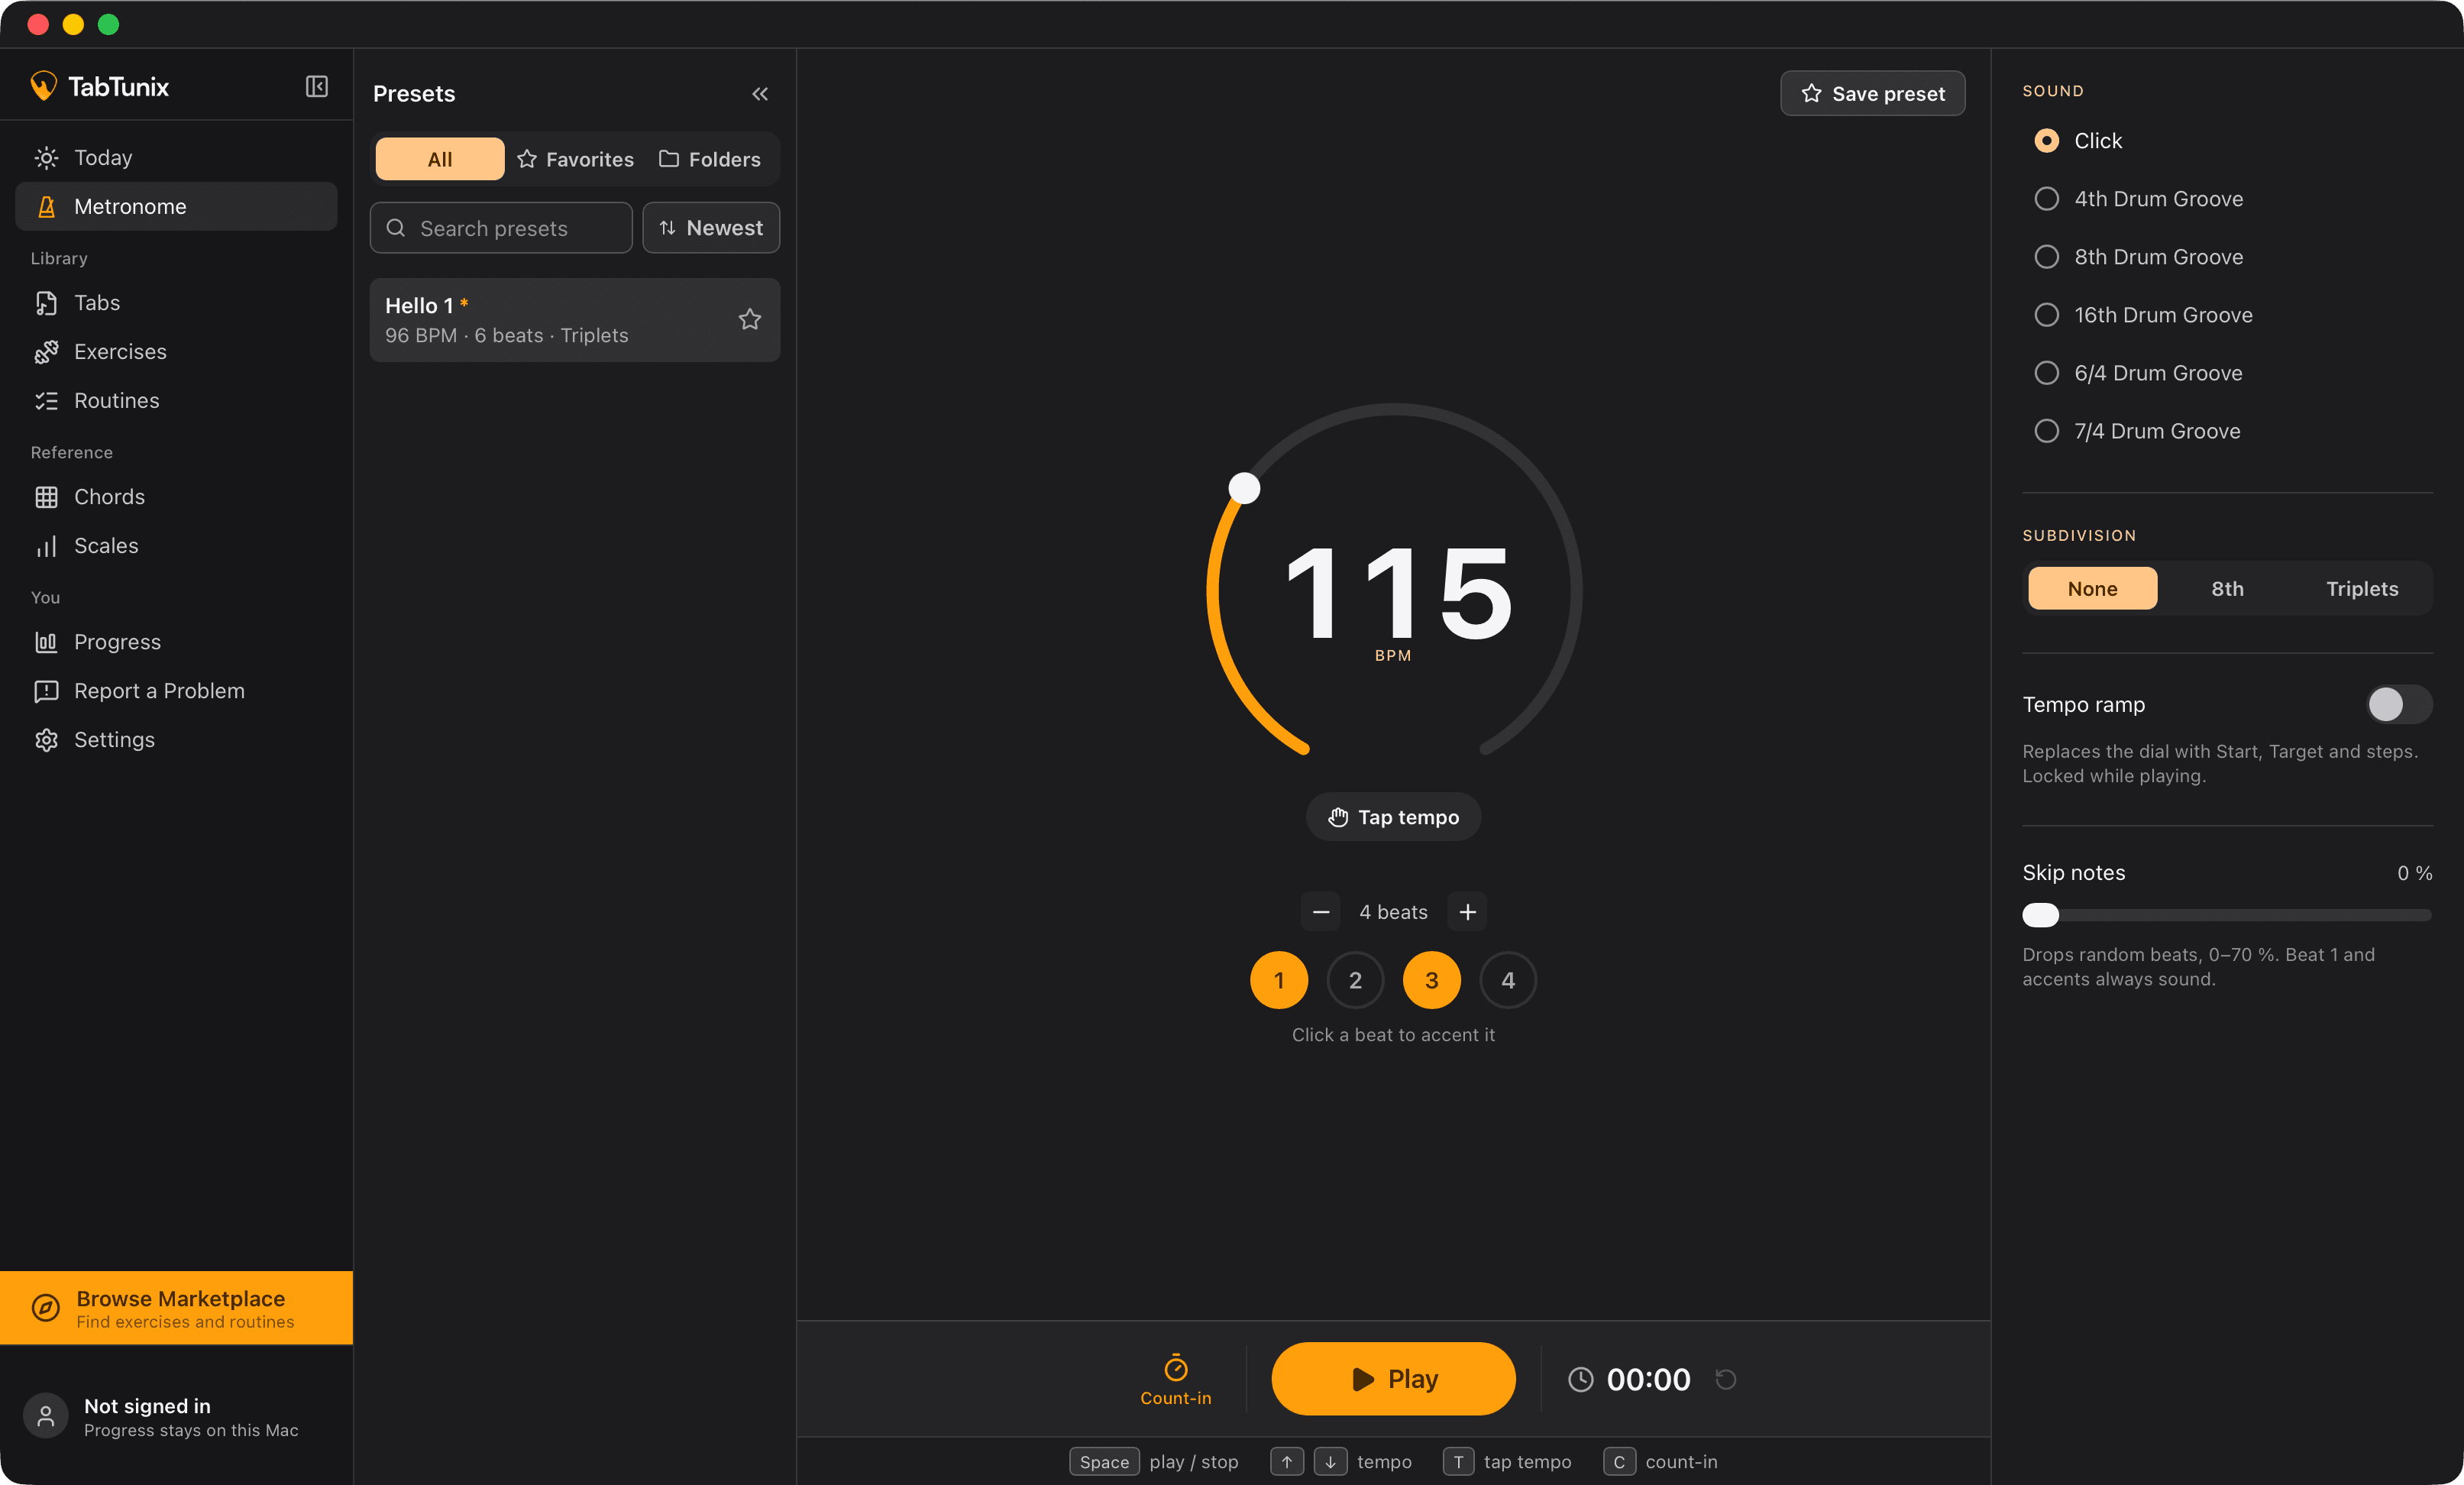Screen dimensions: 2464x1485
Task: Open Report a Problem
Action: point(176,691)
